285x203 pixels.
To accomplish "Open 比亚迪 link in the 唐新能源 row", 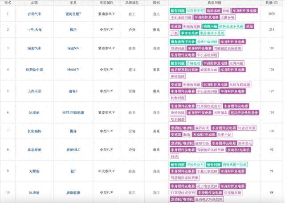I will pyautogui.click(x=34, y=192).
